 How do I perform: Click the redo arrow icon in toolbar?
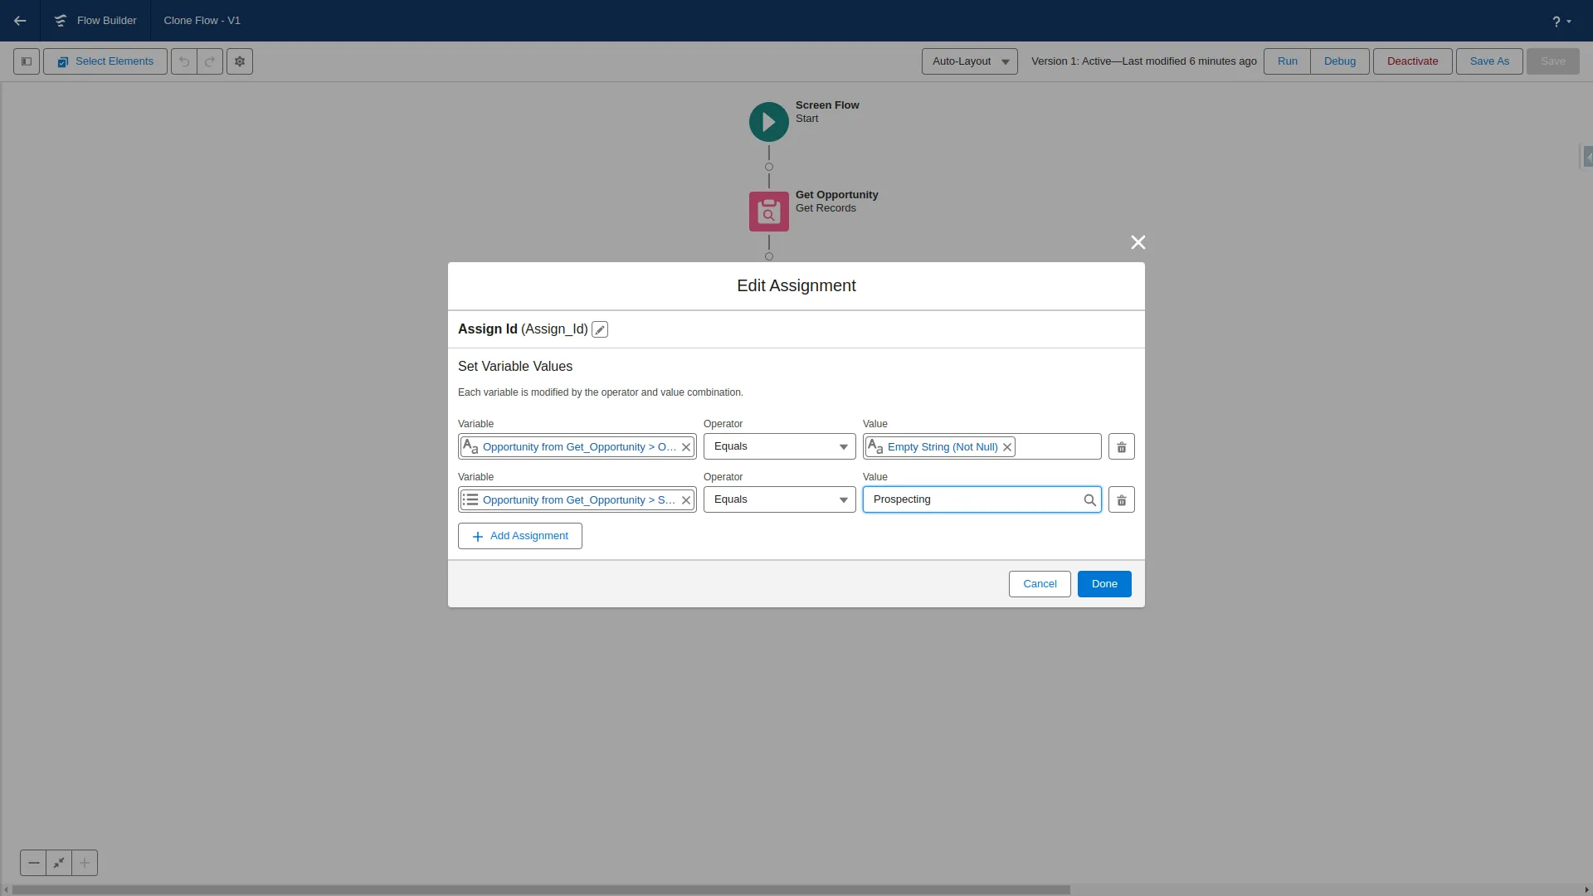pos(209,61)
